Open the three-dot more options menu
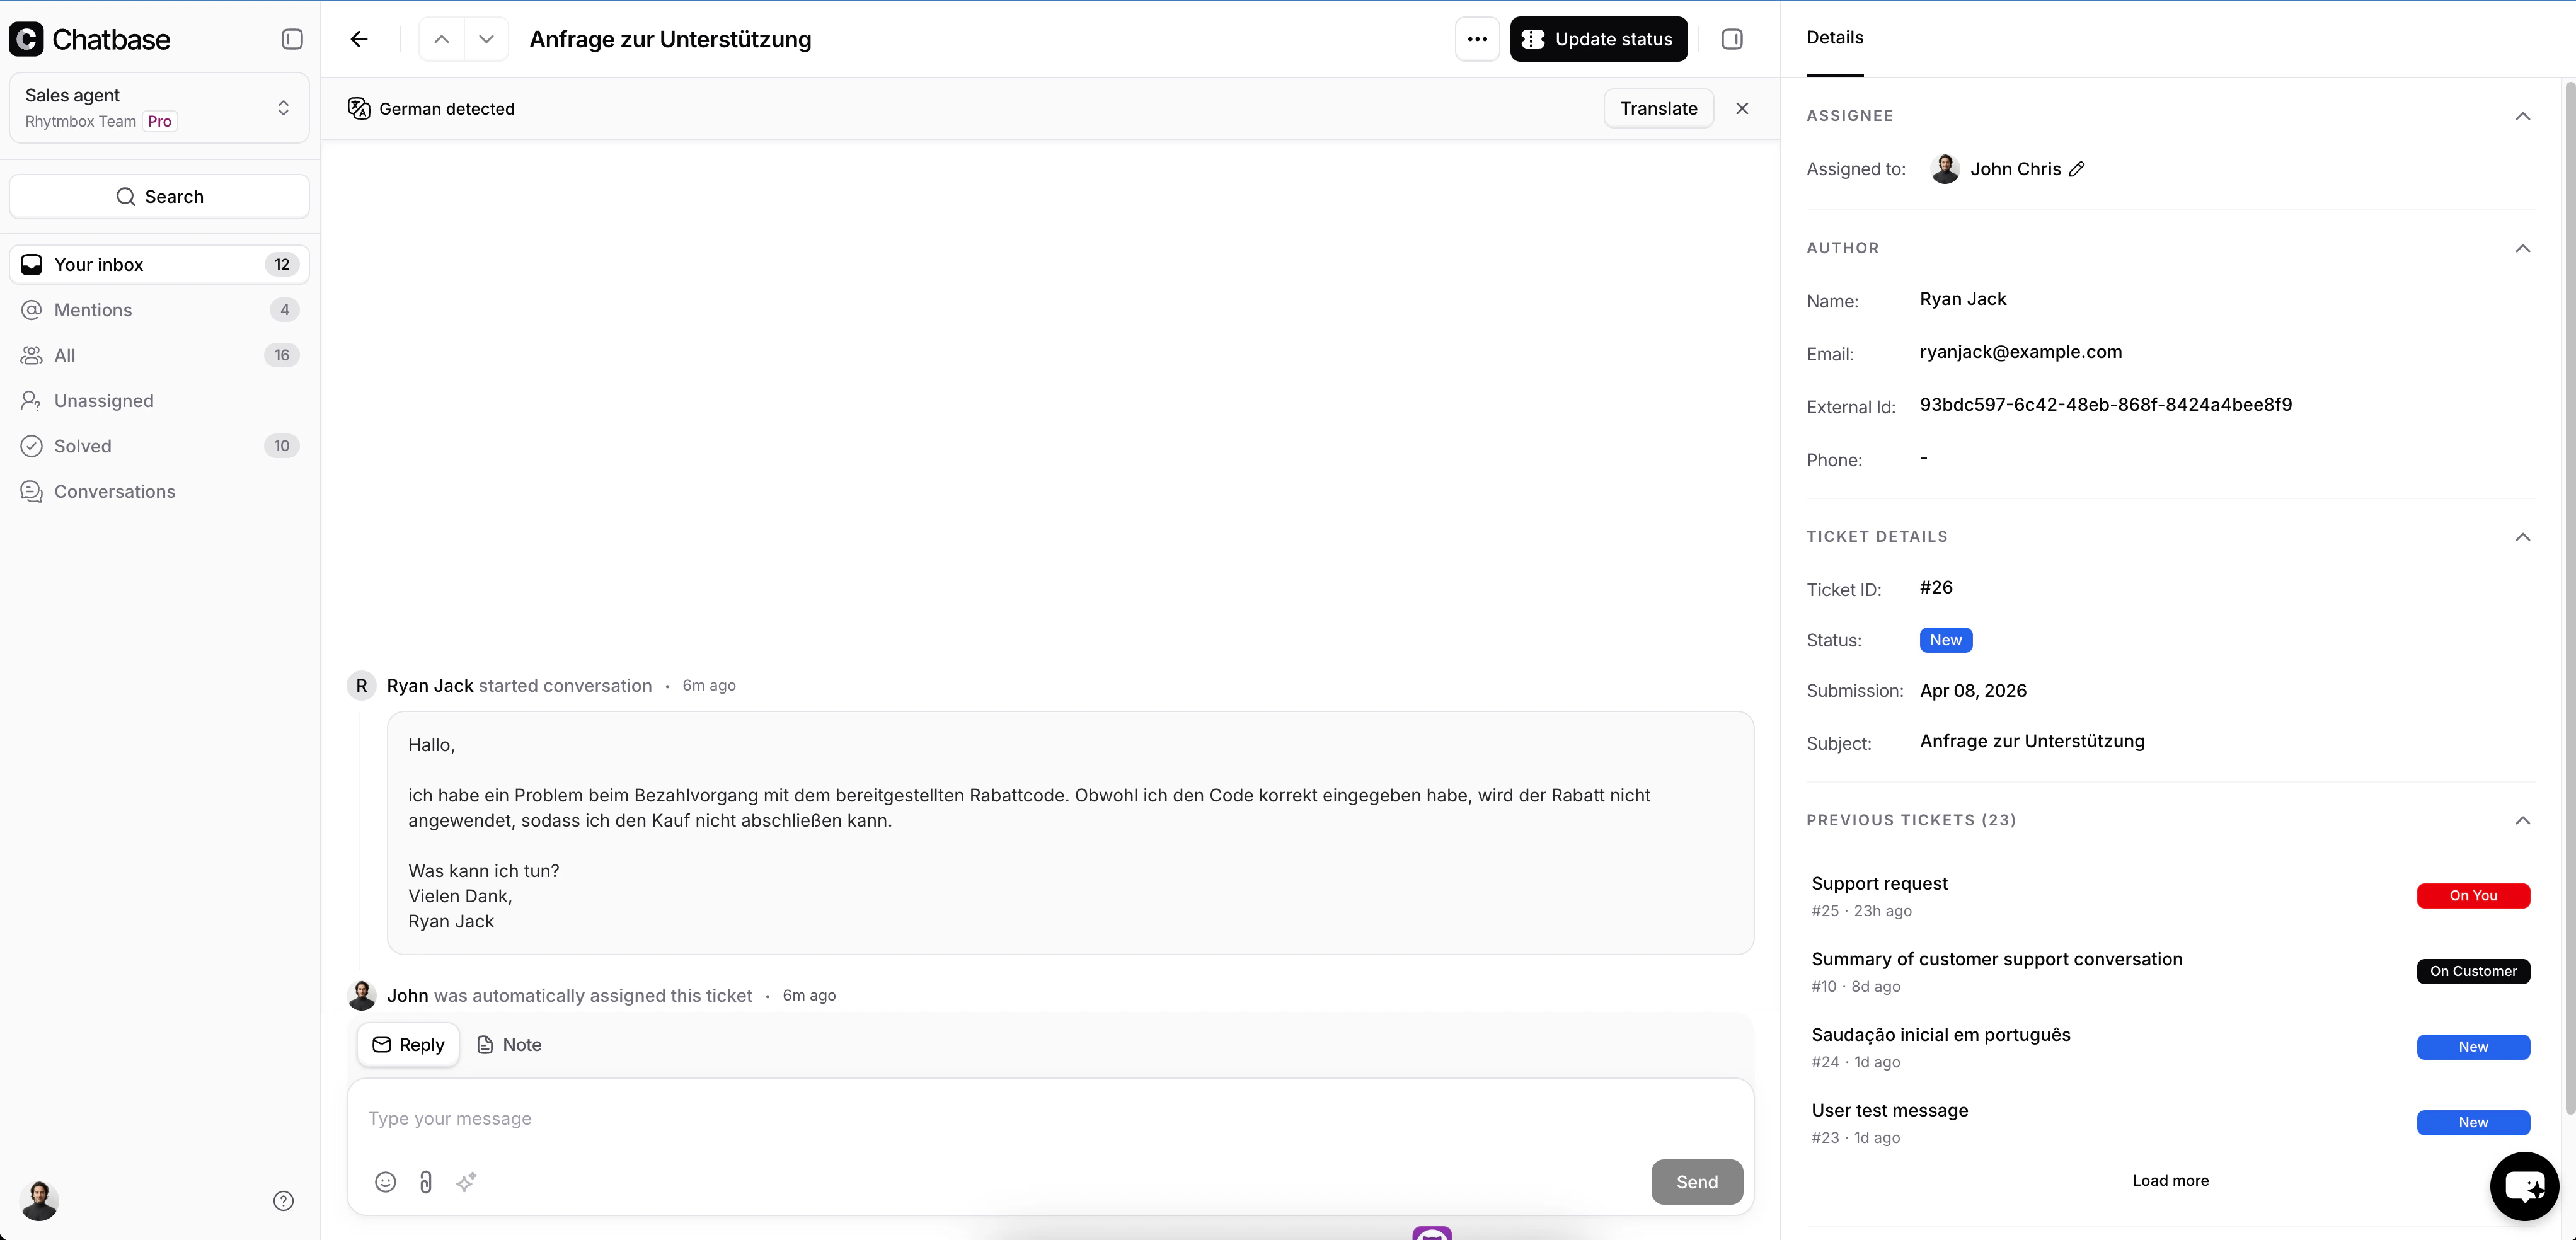Viewport: 2576px width, 1240px height. 1477,39
